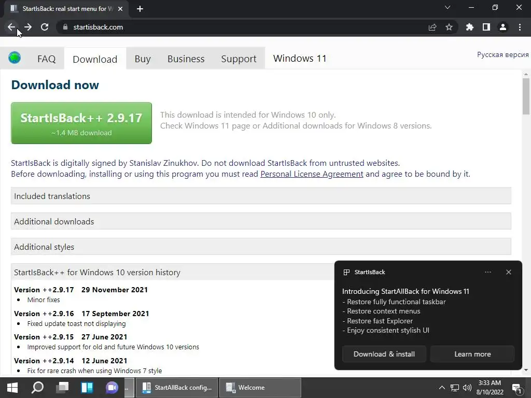Open the notification center tray icon
The height and width of the screenshot is (398, 531).
(x=516, y=388)
